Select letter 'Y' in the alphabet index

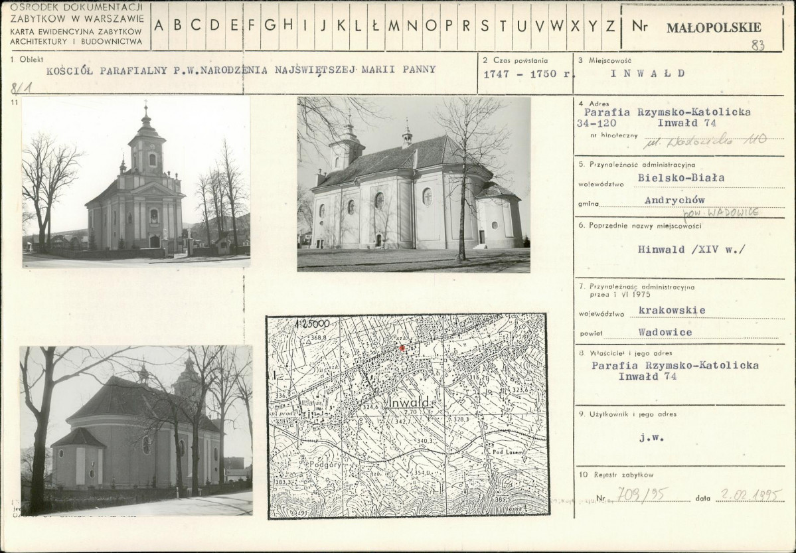point(593,25)
